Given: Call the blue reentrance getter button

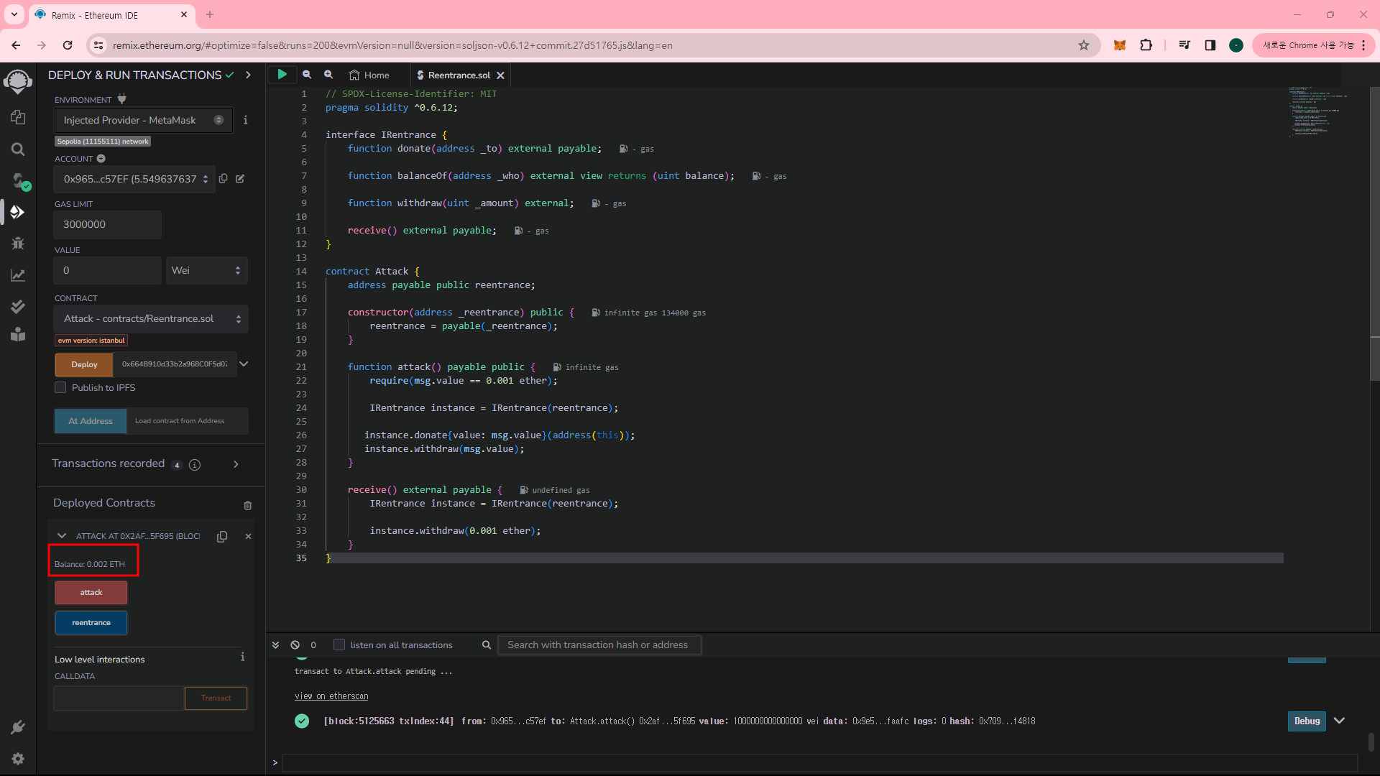Looking at the screenshot, I should click(91, 623).
